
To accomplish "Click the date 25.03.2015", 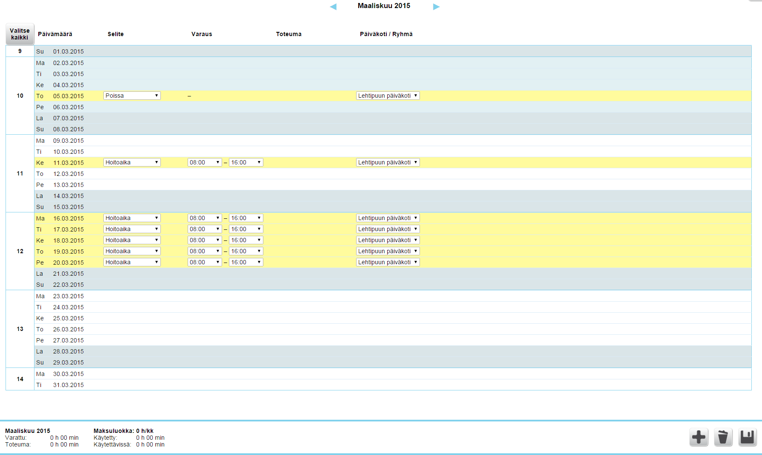I will tap(68, 318).
